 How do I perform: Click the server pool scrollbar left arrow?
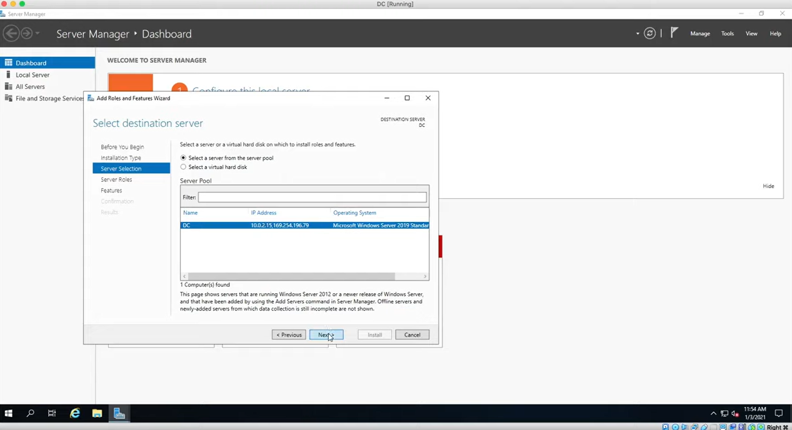click(184, 276)
